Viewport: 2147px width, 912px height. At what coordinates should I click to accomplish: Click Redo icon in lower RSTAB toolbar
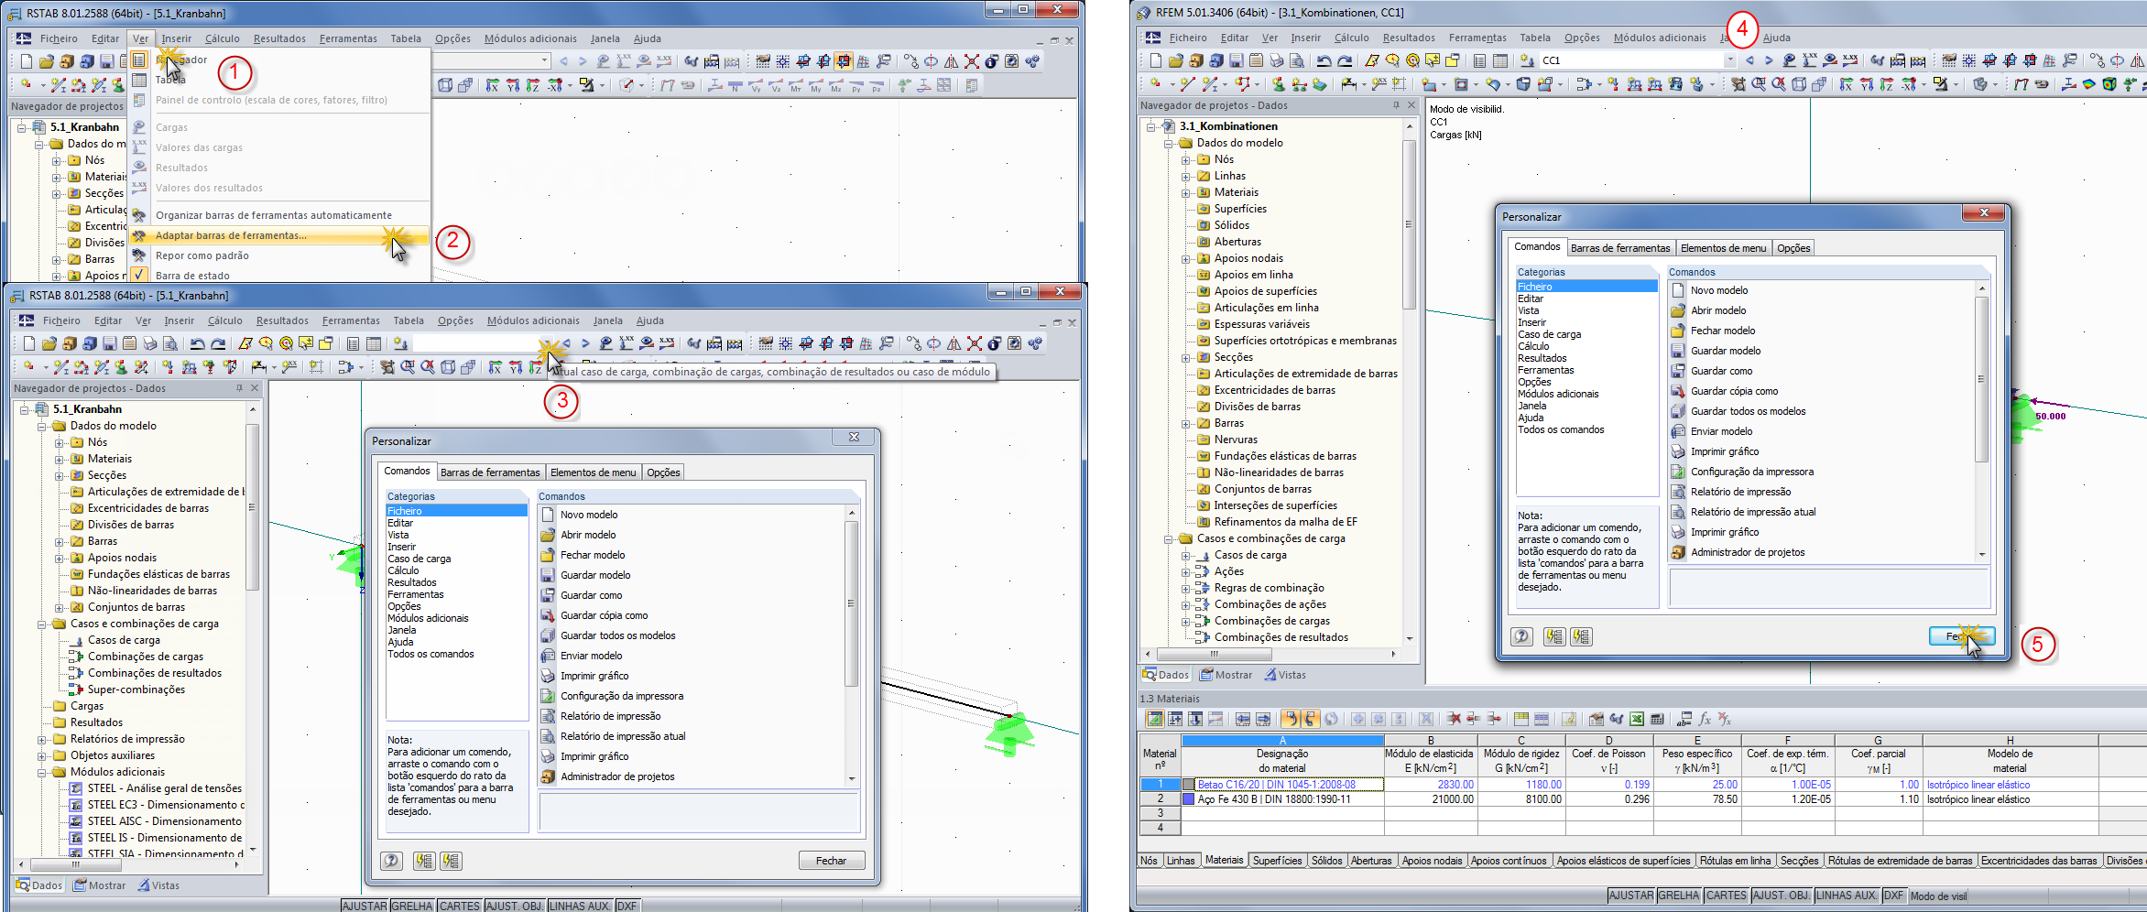point(218,343)
